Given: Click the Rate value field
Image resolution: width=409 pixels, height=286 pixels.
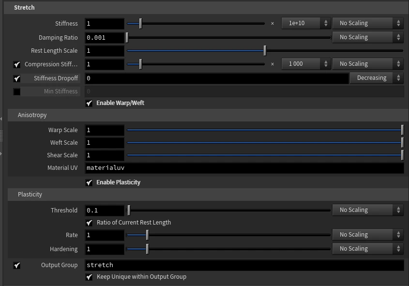Looking at the screenshot, I should pyautogui.click(x=105, y=235).
